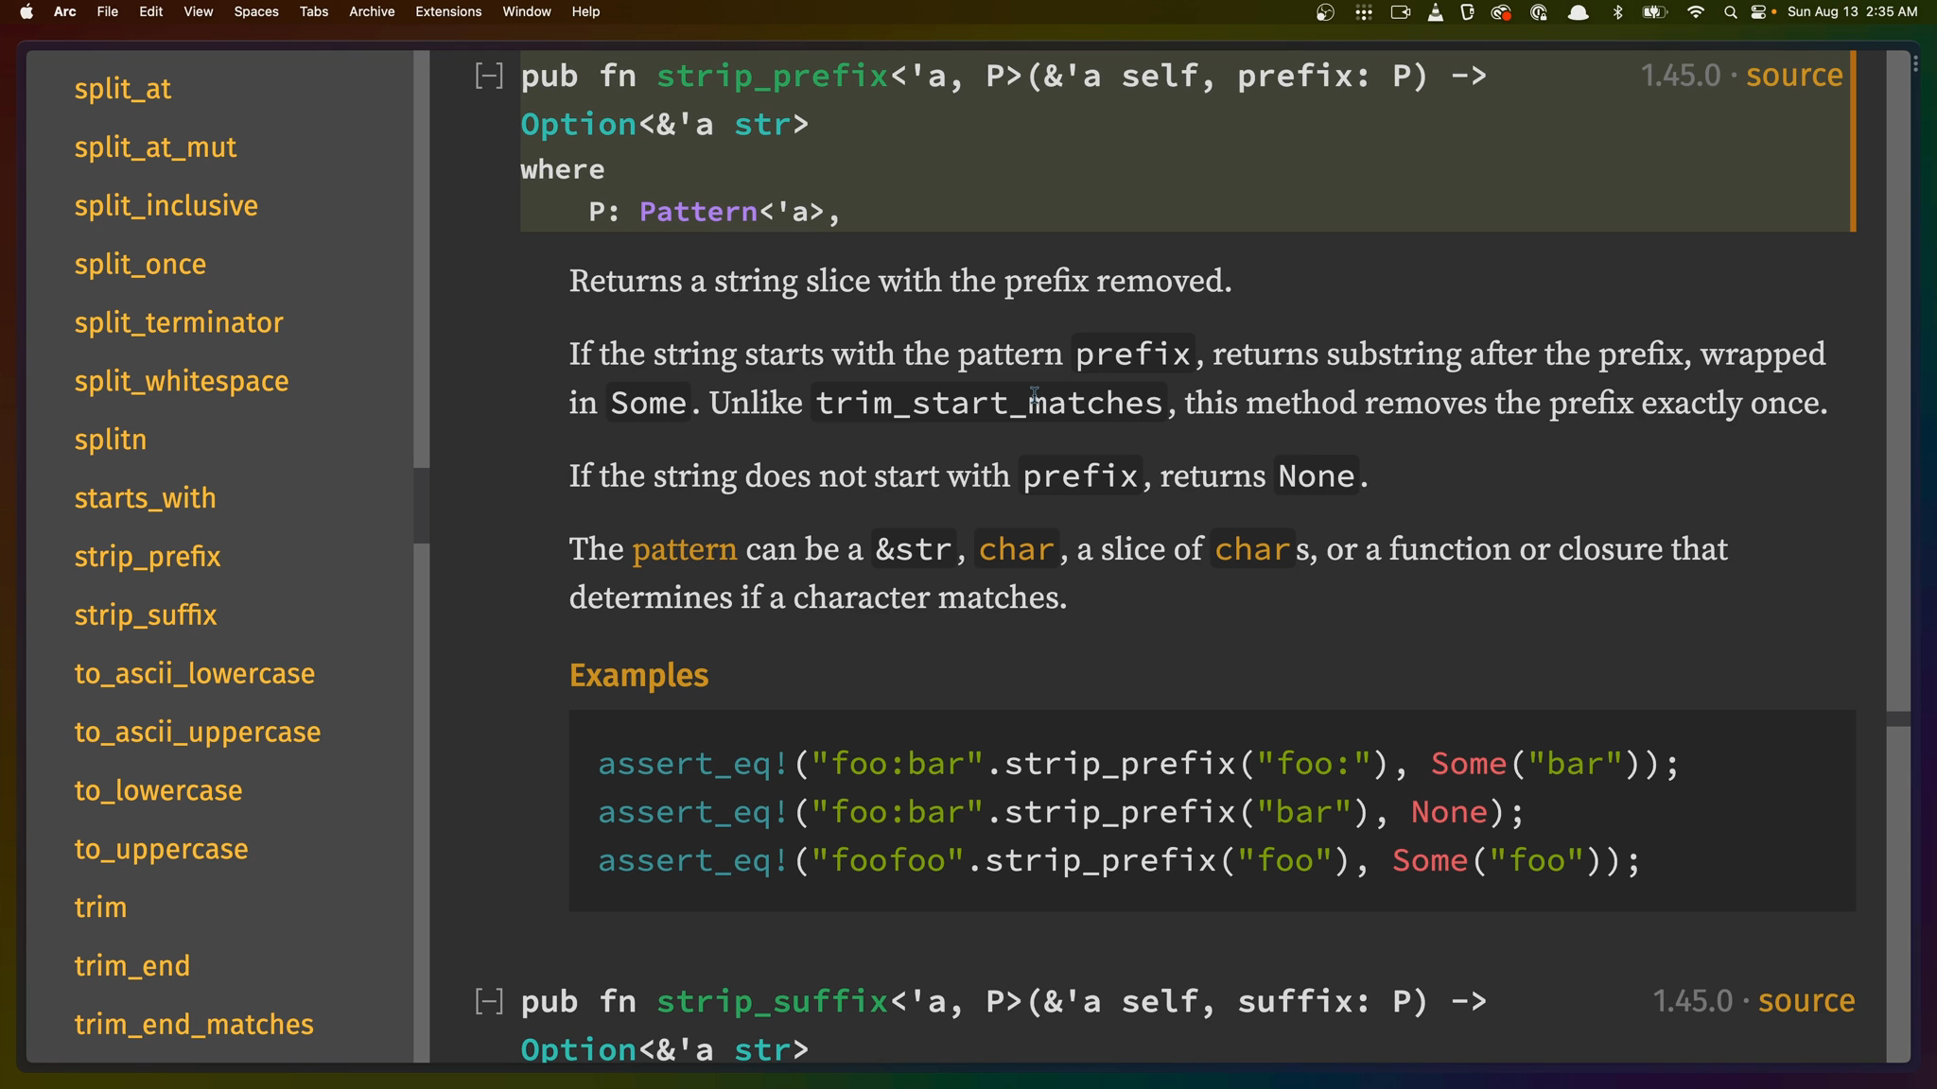Select split_whitespace in the sidebar
1937x1089 pixels.
[182, 381]
